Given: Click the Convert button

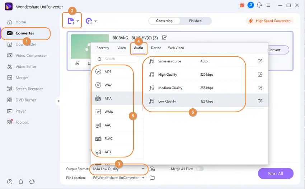Looking at the screenshot, I should point(278,50).
